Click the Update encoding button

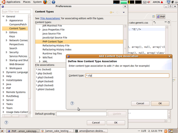pyautogui.click(x=117, y=114)
